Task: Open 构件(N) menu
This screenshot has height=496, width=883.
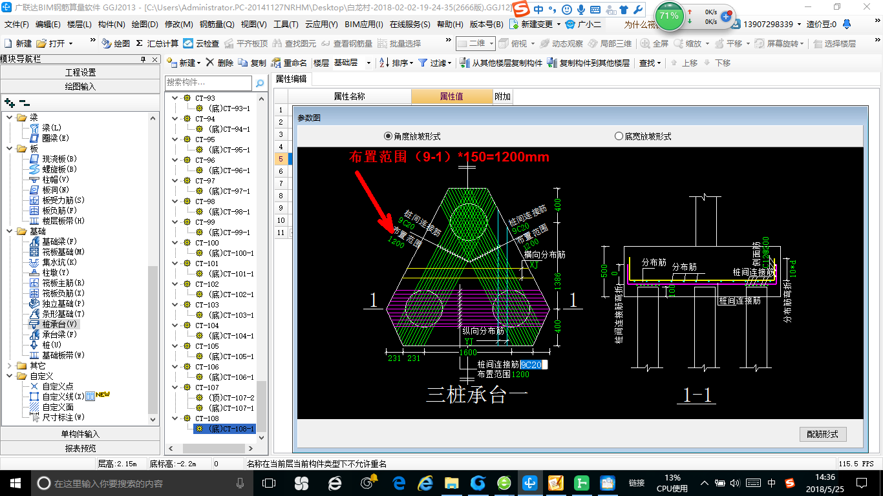Action: [x=112, y=25]
